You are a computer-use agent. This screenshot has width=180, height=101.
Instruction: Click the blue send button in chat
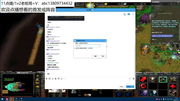coord(128,87)
